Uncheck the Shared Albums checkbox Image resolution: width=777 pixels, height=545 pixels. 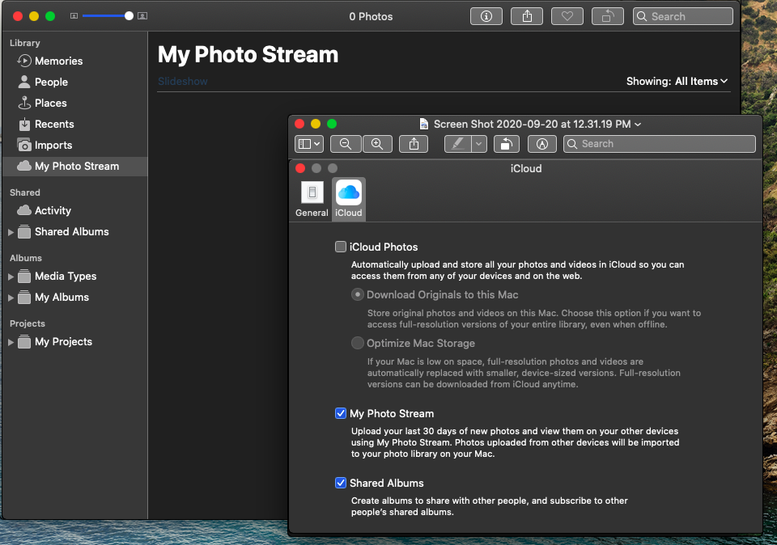[x=341, y=483]
